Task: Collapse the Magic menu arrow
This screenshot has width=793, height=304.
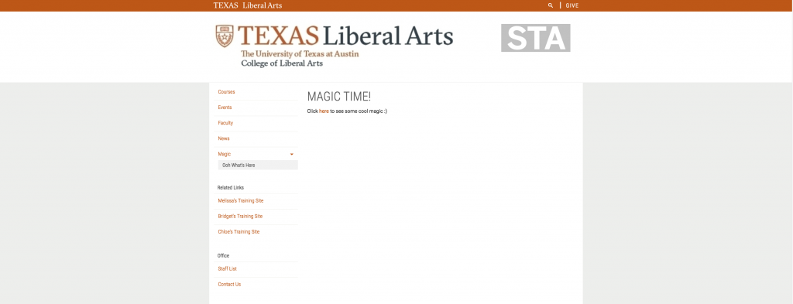Action: 292,154
